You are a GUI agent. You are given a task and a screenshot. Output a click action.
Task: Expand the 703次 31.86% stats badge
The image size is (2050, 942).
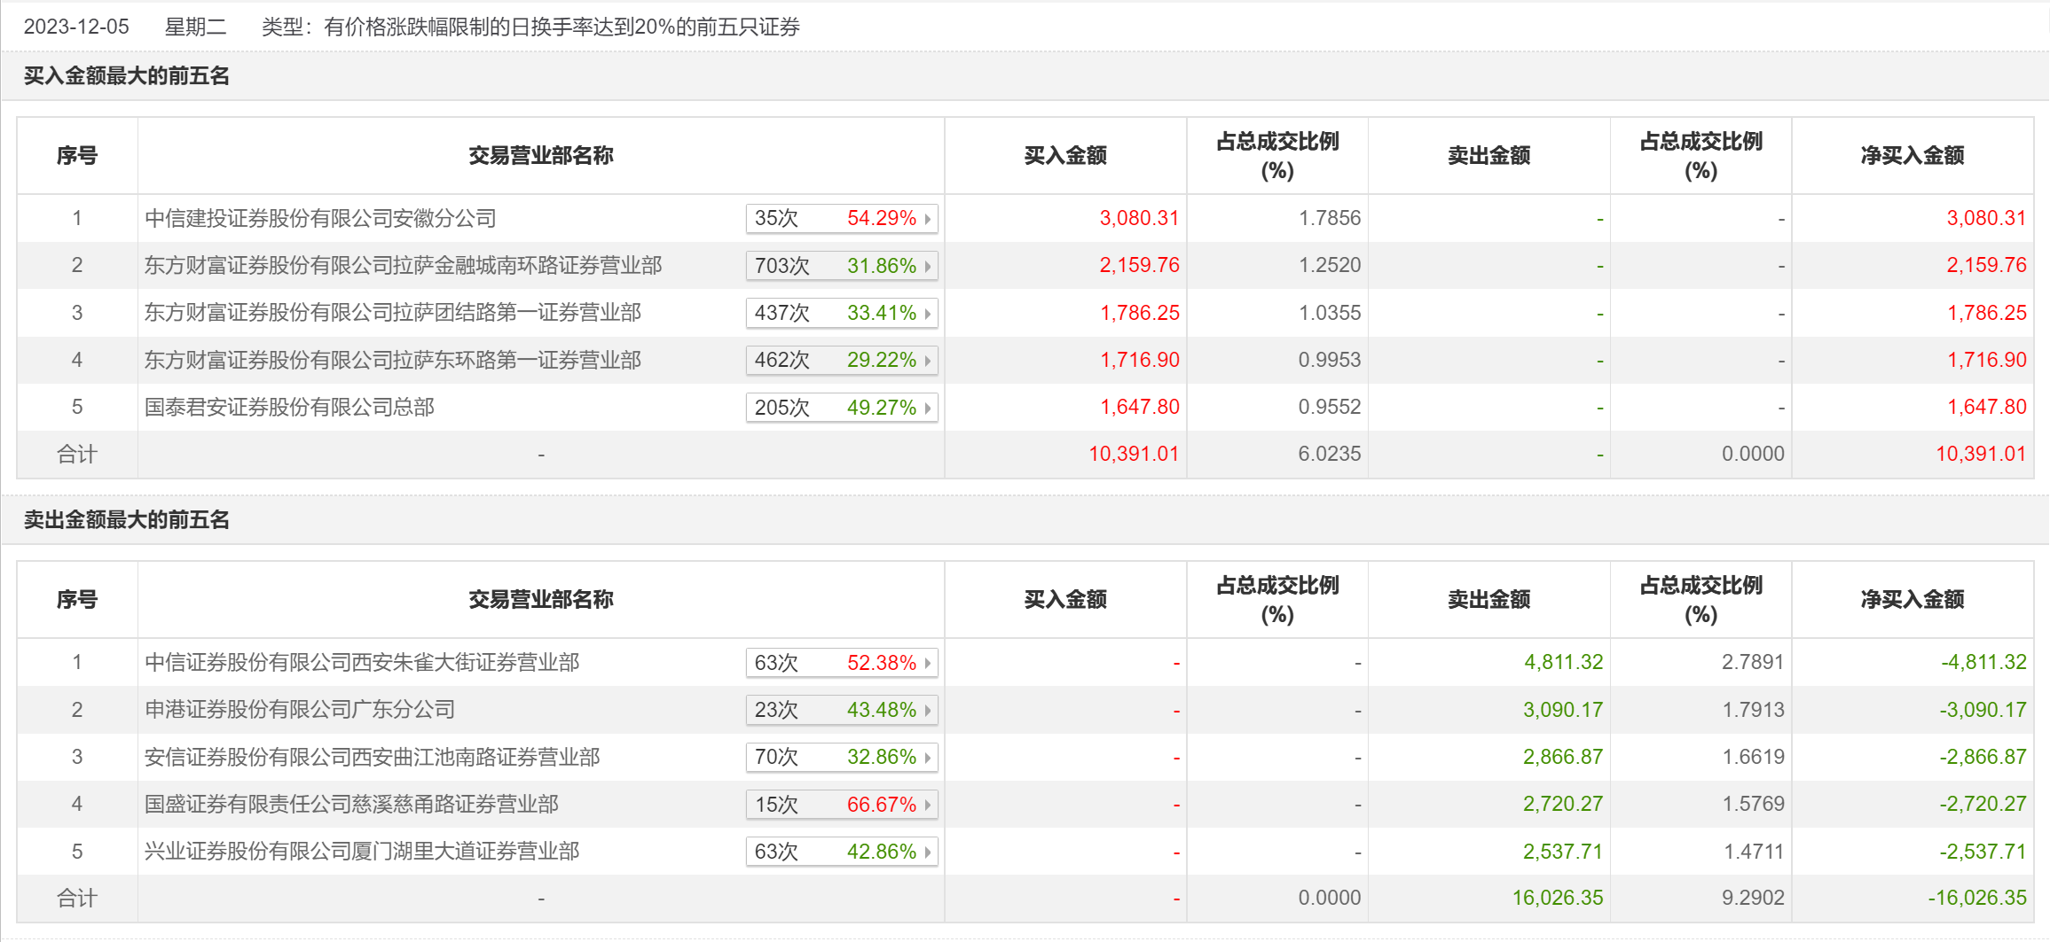[842, 266]
